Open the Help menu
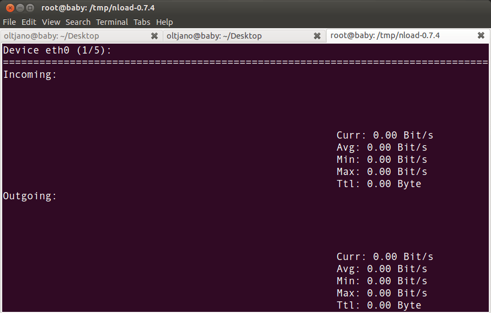Image resolution: width=491 pixels, height=313 pixels. point(164,22)
